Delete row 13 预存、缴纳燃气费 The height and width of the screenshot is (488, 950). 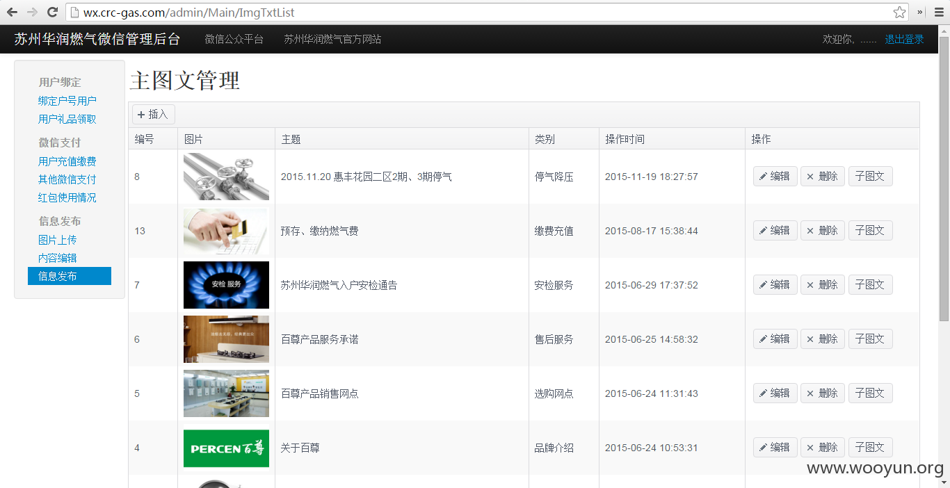point(823,231)
